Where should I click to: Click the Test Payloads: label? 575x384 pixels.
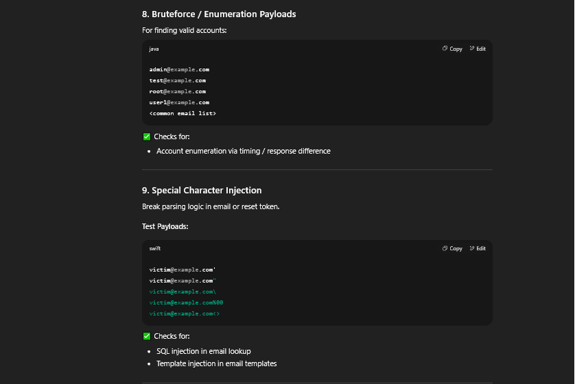[165, 226]
